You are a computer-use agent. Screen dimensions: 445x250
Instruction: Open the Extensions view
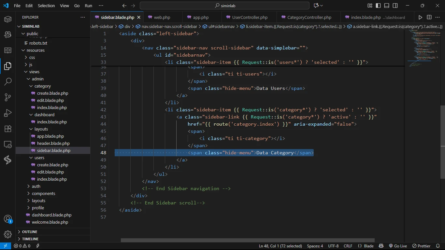(x=8, y=129)
